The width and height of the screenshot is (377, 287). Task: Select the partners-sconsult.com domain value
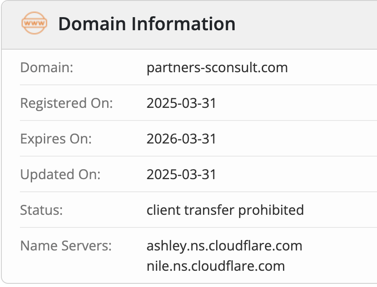click(217, 67)
